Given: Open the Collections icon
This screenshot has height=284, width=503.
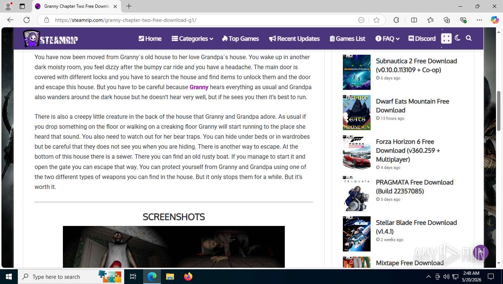Looking at the screenshot, I should pyautogui.click(x=447, y=20).
